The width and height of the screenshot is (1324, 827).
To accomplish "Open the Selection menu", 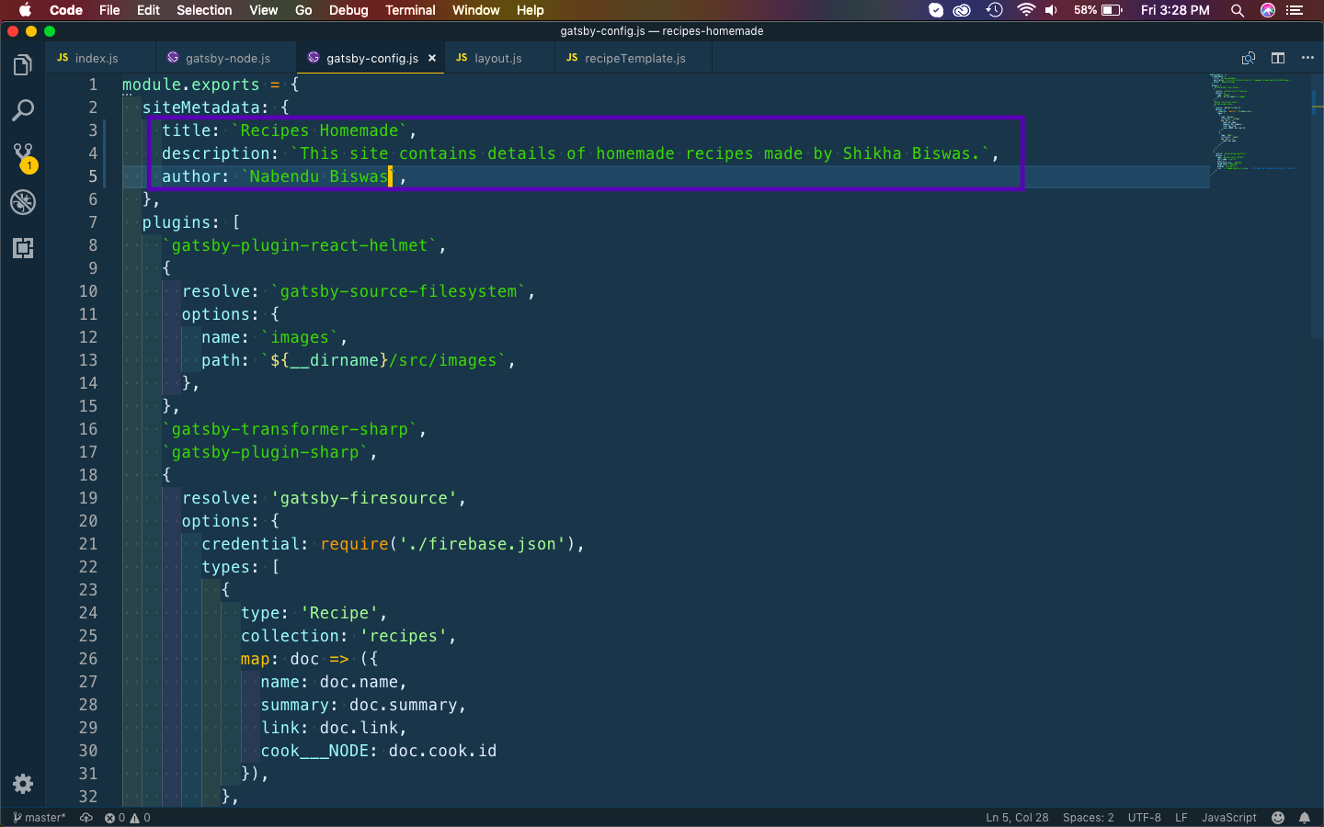I will [204, 10].
